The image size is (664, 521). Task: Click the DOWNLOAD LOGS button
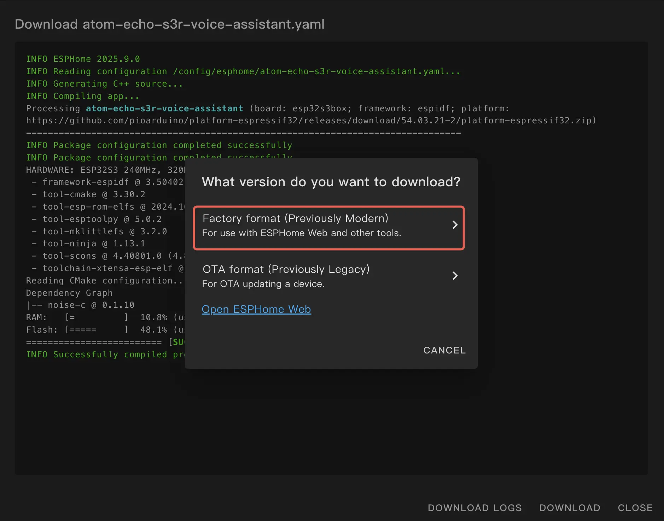click(474, 508)
